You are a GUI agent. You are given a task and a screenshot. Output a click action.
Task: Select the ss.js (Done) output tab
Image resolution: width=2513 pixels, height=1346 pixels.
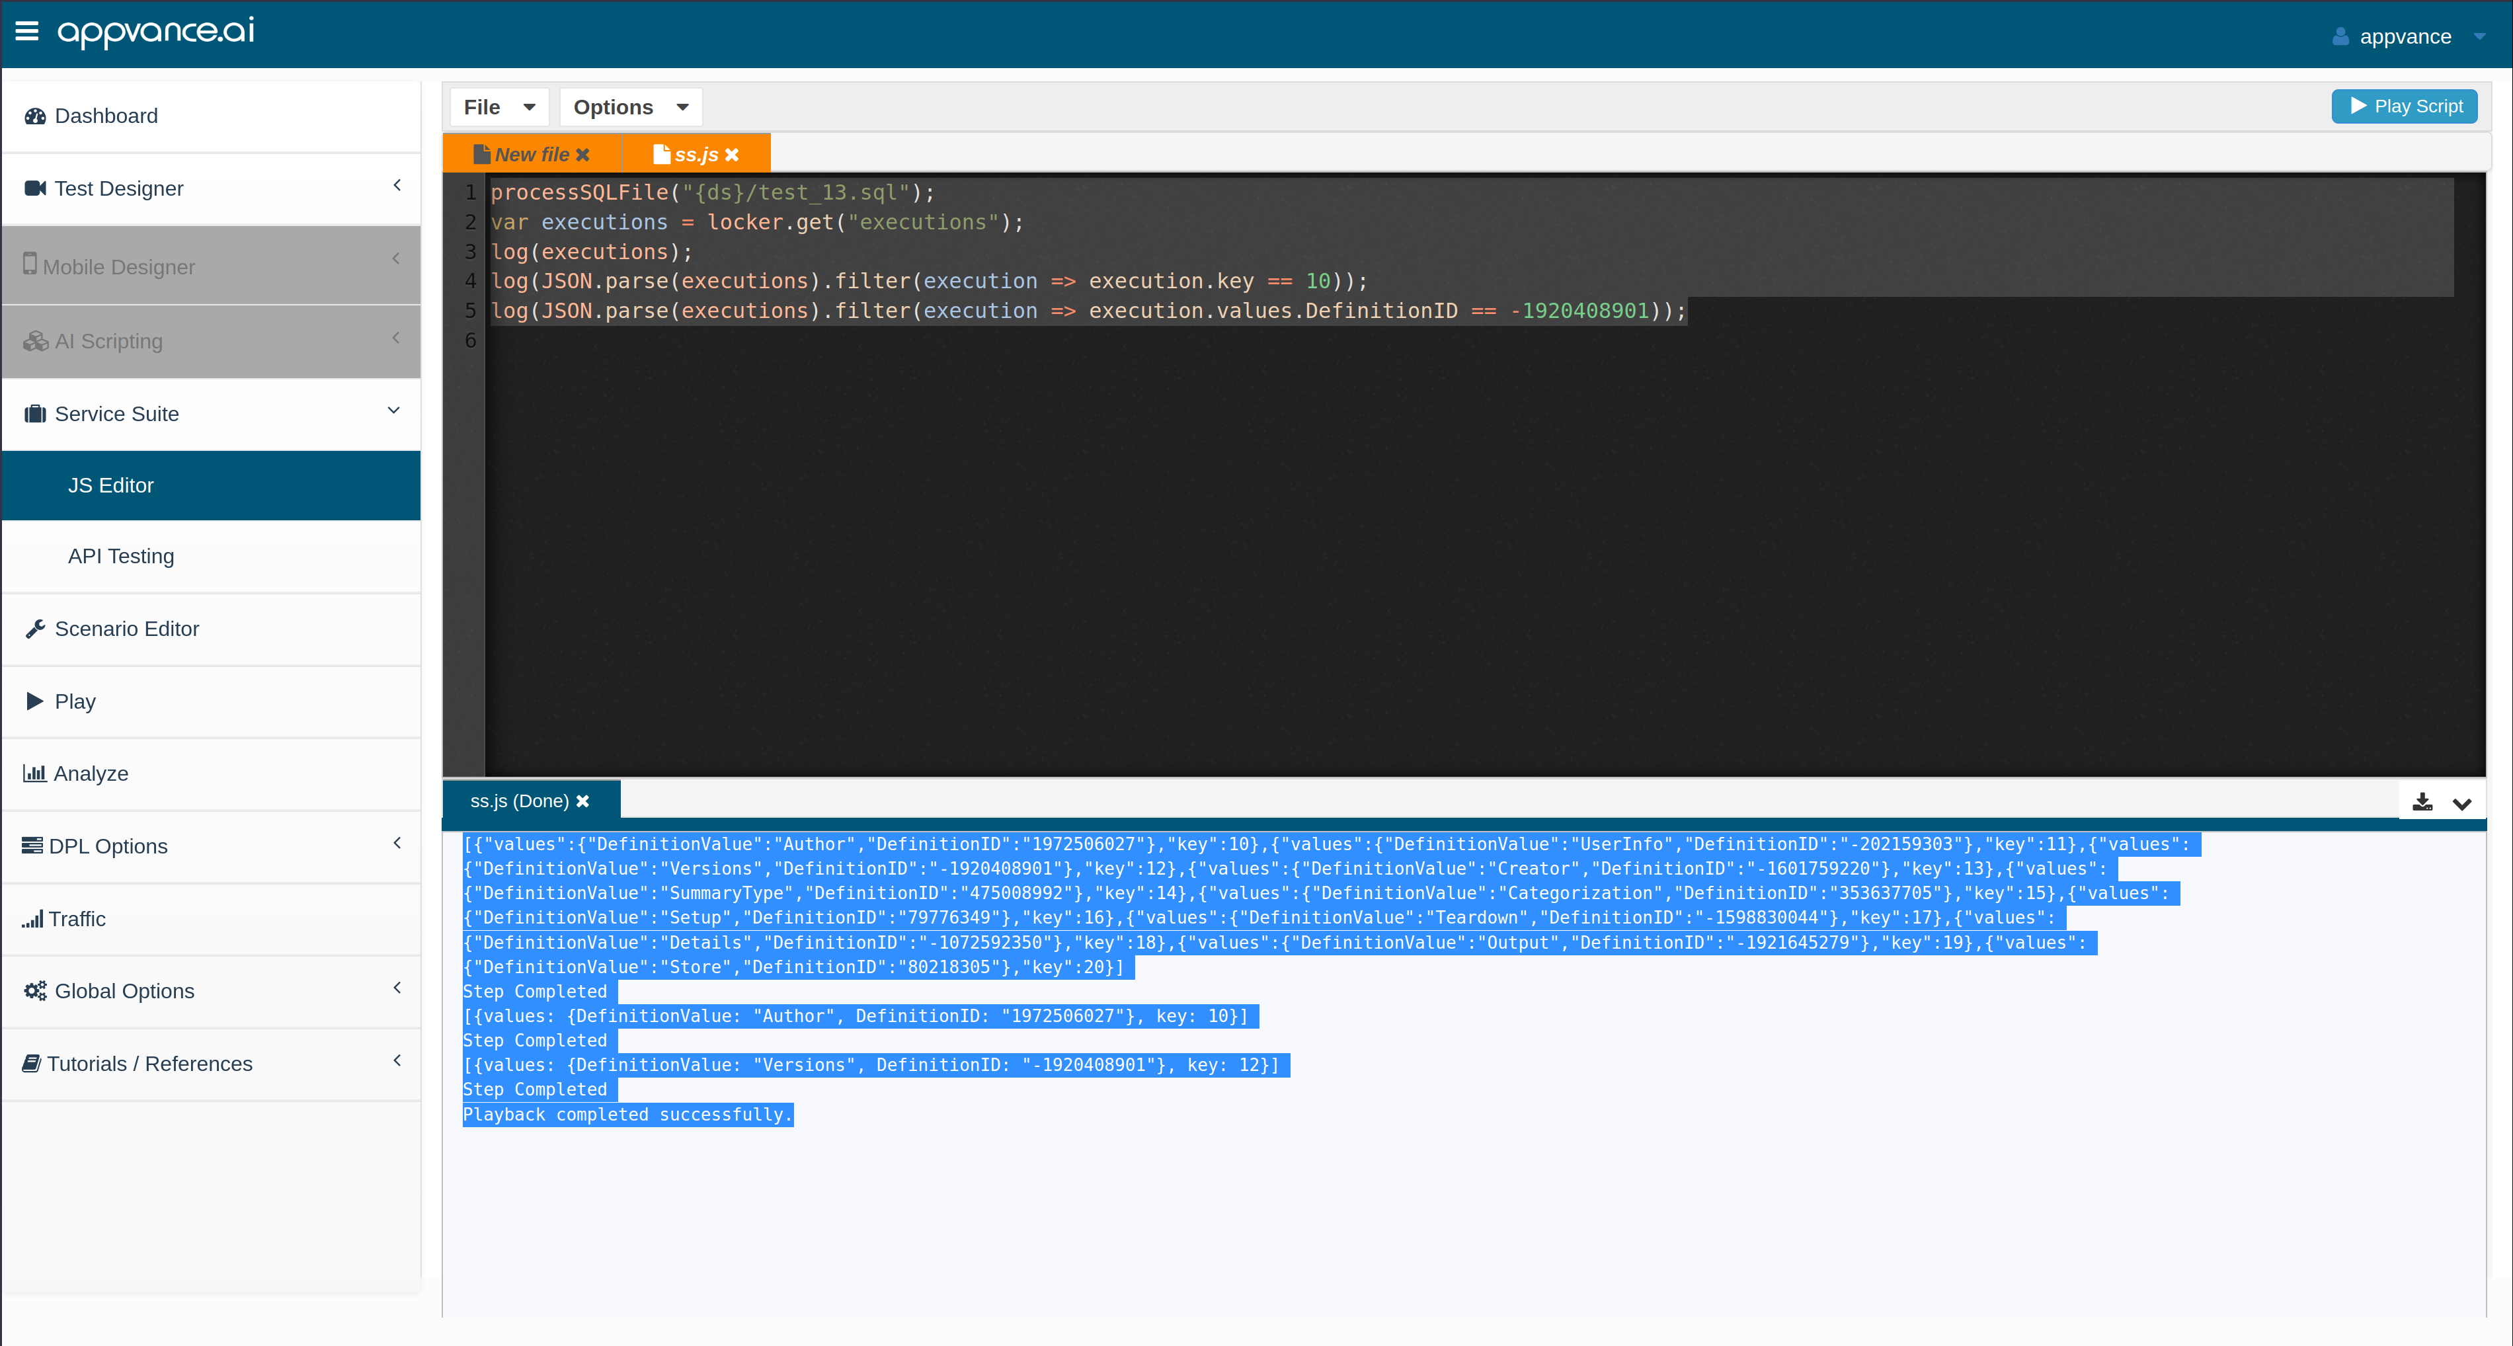point(531,801)
